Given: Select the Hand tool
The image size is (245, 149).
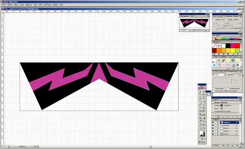Looking at the screenshot, I should click(x=200, y=128).
